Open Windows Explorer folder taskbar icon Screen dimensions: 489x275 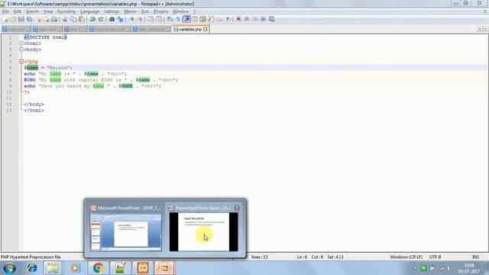pyautogui.click(x=53, y=268)
